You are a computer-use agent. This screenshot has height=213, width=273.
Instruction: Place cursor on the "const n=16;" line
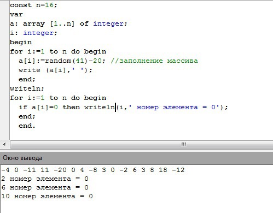click(x=33, y=5)
